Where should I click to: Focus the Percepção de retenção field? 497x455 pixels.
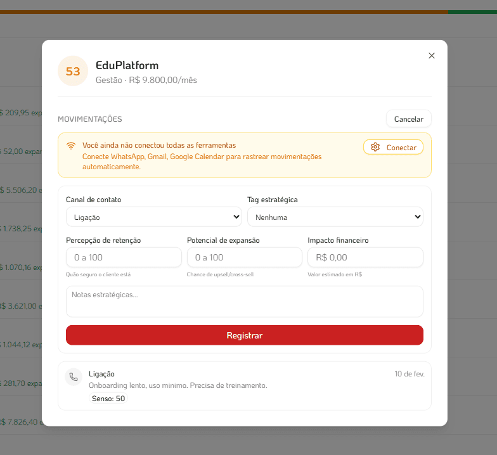tap(124, 257)
